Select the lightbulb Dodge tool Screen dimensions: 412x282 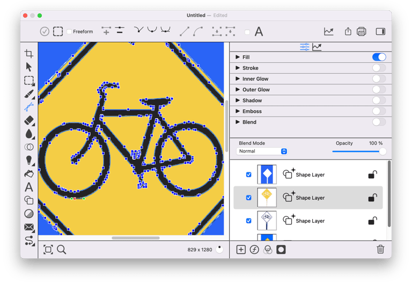click(29, 160)
